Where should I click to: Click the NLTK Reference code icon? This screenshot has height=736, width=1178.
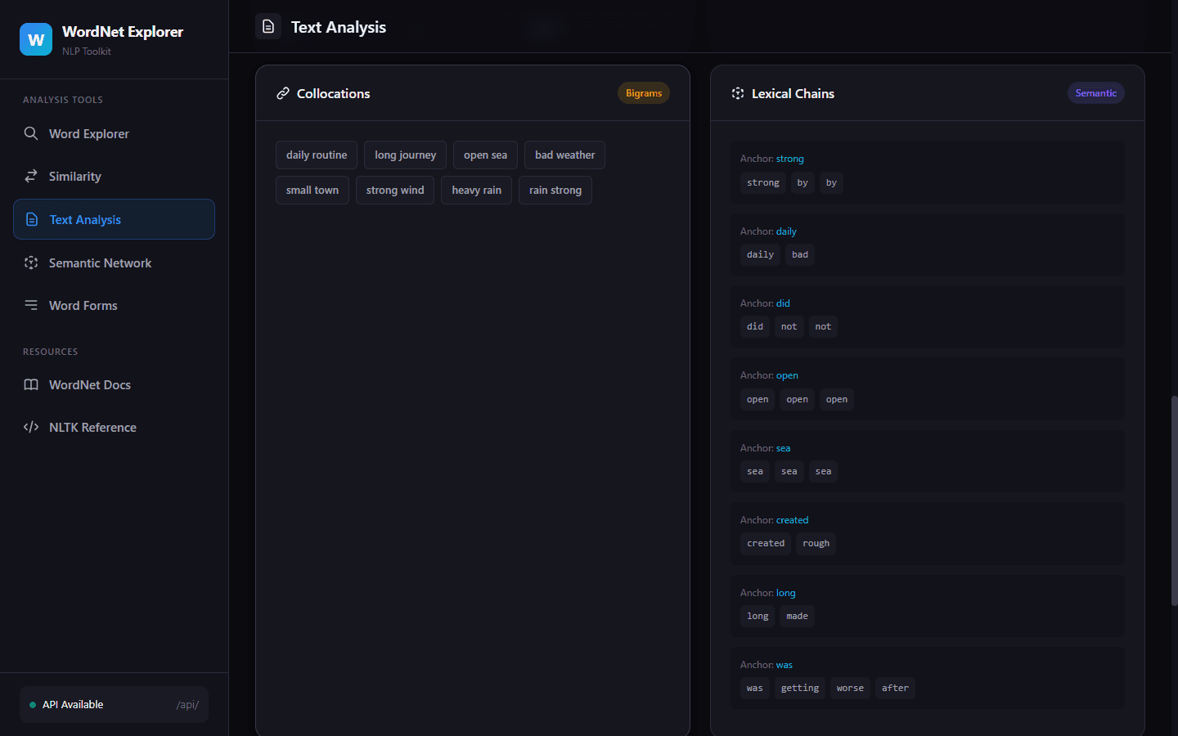[x=31, y=427]
